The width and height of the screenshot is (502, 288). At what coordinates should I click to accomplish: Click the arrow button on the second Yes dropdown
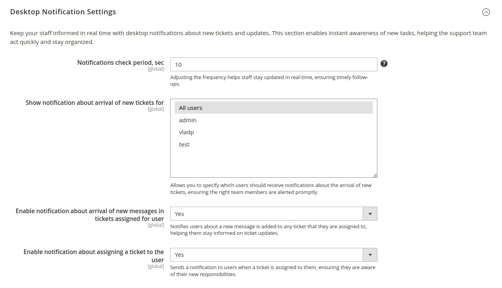[370, 254]
